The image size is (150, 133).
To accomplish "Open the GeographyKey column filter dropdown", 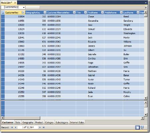I will (45, 12).
